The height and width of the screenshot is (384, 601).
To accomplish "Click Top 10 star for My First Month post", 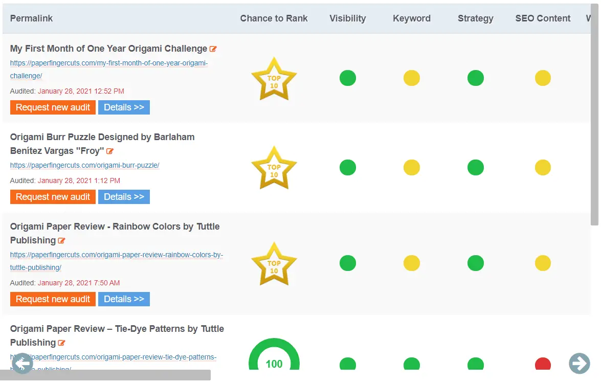I will [x=274, y=79].
